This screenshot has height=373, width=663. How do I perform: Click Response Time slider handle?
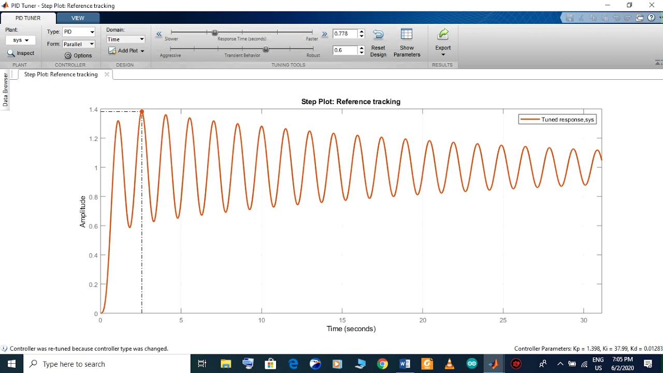coord(215,33)
